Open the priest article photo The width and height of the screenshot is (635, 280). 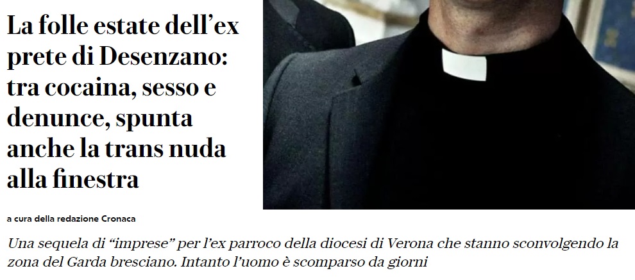[449, 104]
